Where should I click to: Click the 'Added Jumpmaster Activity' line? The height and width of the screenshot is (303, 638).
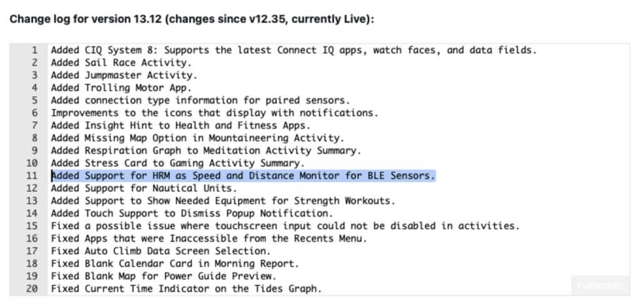pyautogui.click(x=124, y=75)
